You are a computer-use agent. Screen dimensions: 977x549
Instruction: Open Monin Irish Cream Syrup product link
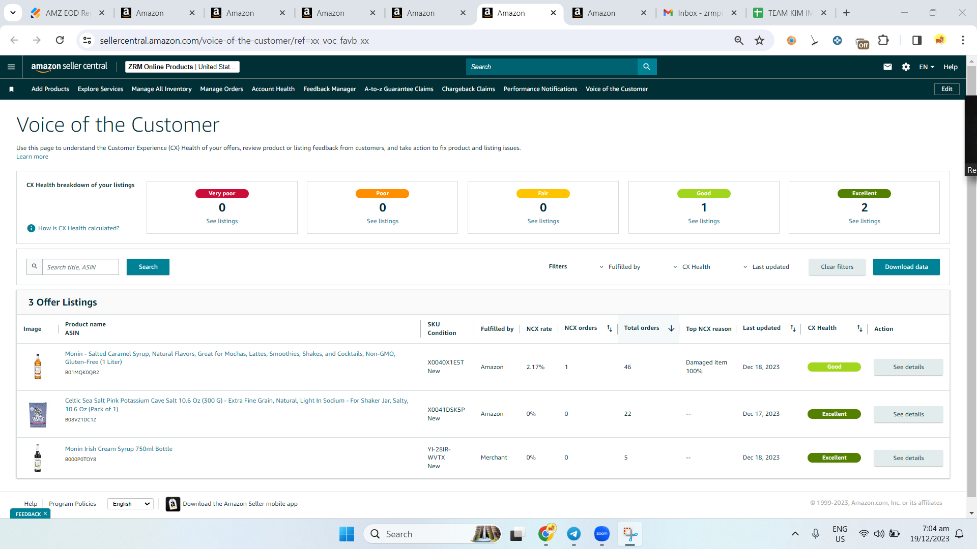(x=119, y=449)
